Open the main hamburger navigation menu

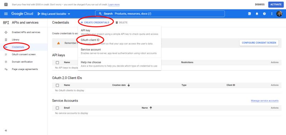click(x=6, y=14)
